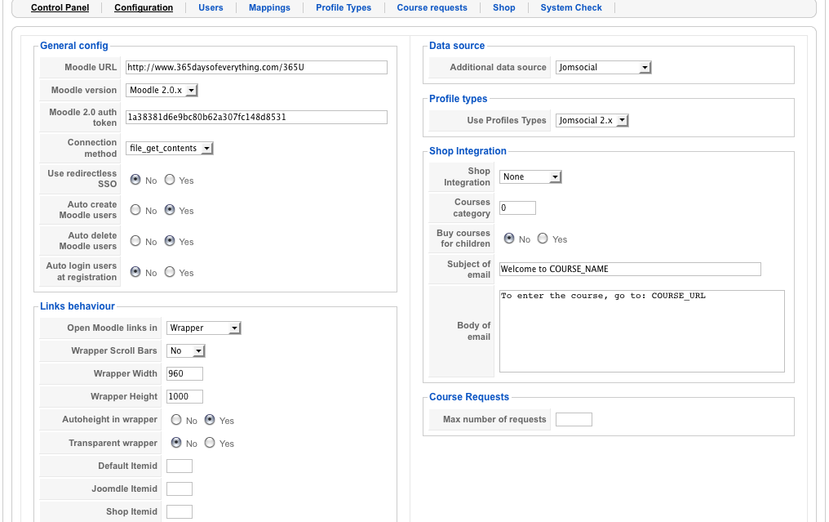The width and height of the screenshot is (829, 522).
Task: Click the Body of email text area
Action: (641, 331)
